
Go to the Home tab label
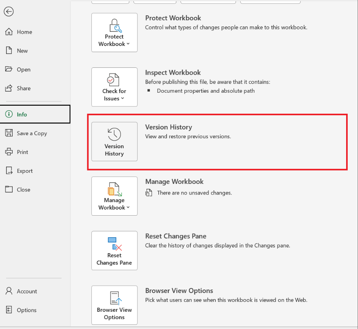(24, 32)
